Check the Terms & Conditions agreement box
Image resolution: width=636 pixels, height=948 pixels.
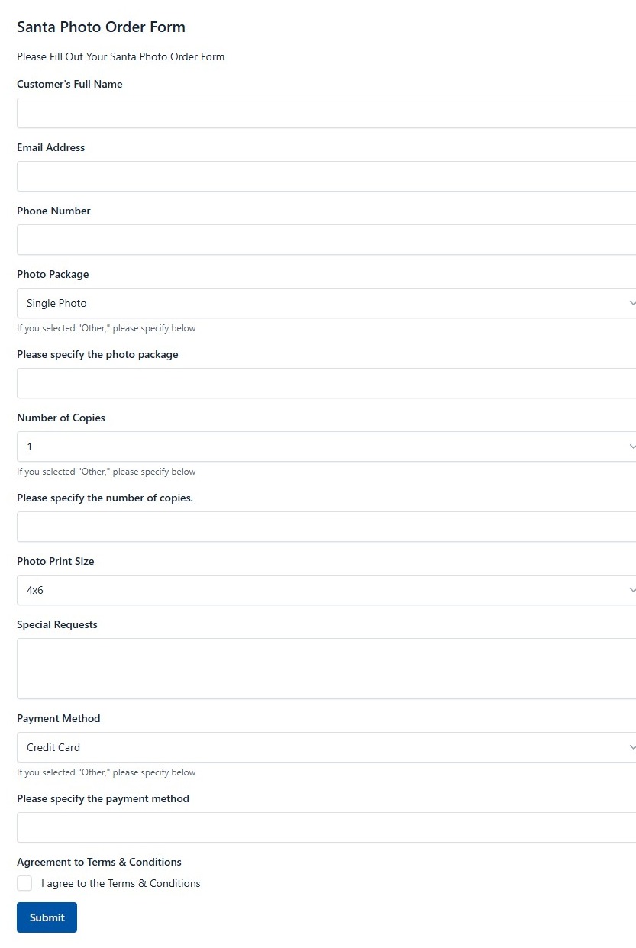click(x=24, y=883)
